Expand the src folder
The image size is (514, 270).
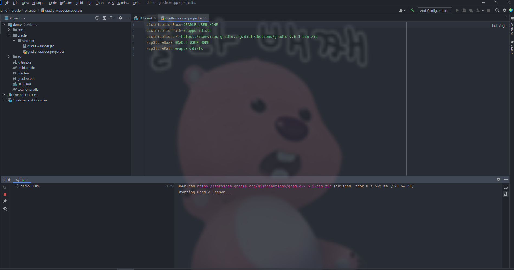coord(9,57)
